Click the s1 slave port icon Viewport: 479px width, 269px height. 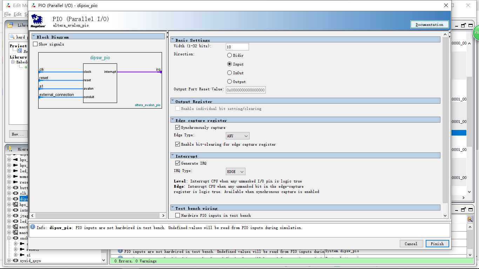click(22, 255)
